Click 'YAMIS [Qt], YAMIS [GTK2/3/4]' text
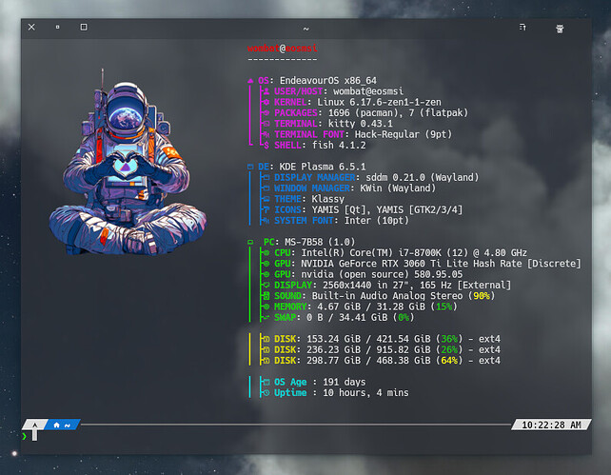611x475 pixels. 387,209
